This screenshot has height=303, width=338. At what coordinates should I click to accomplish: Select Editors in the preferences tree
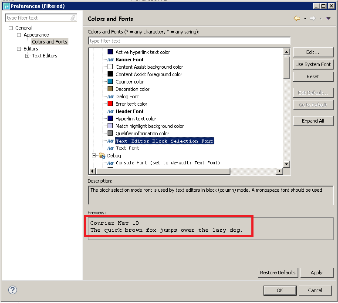30,49
